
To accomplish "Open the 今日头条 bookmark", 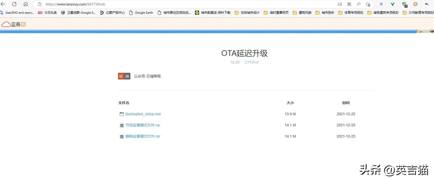I will tap(47, 12).
